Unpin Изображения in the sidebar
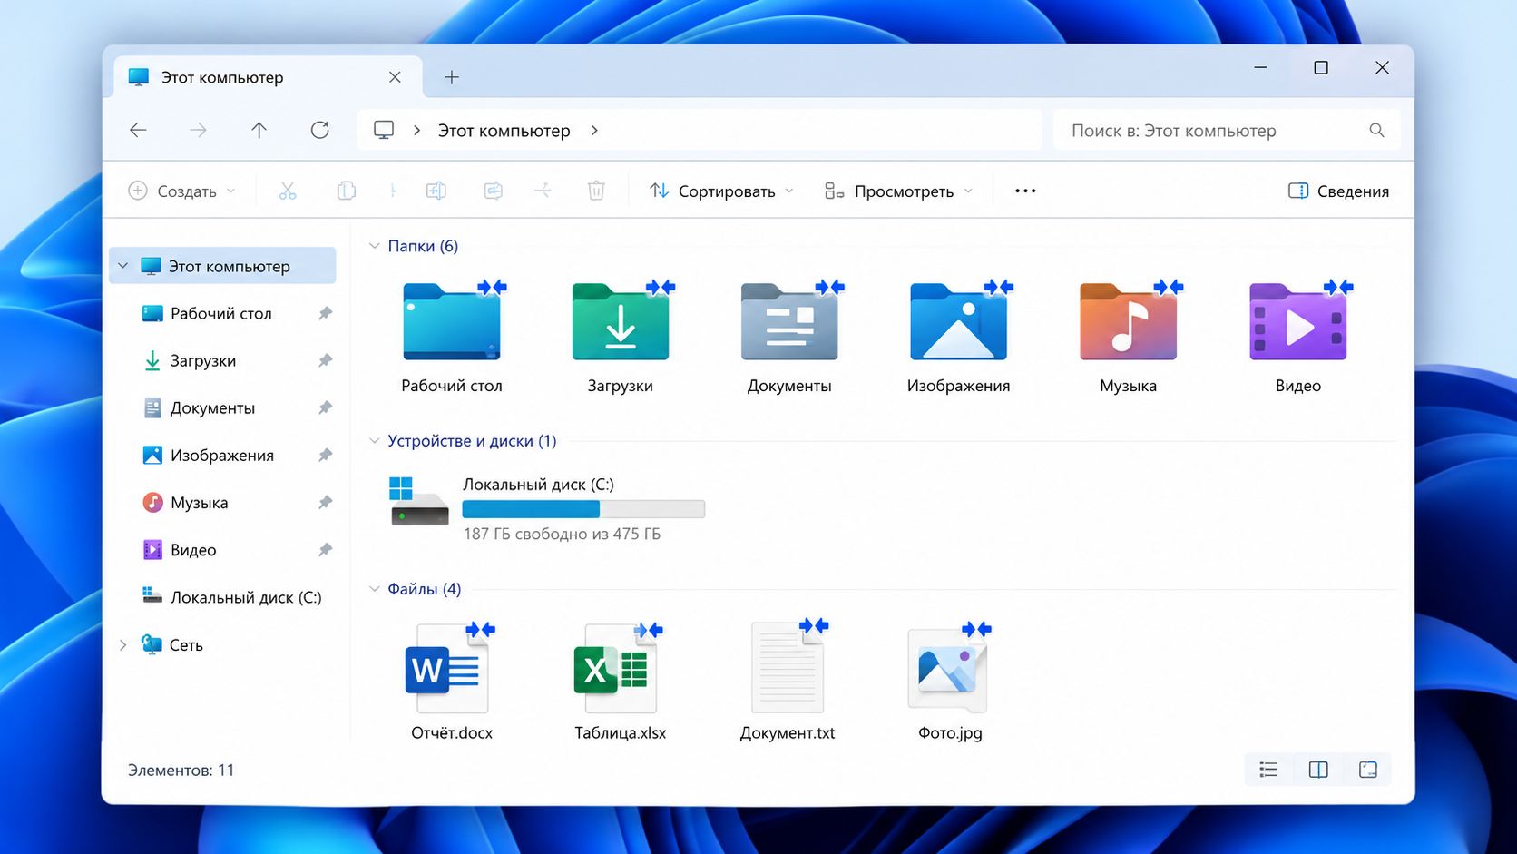 pos(325,455)
